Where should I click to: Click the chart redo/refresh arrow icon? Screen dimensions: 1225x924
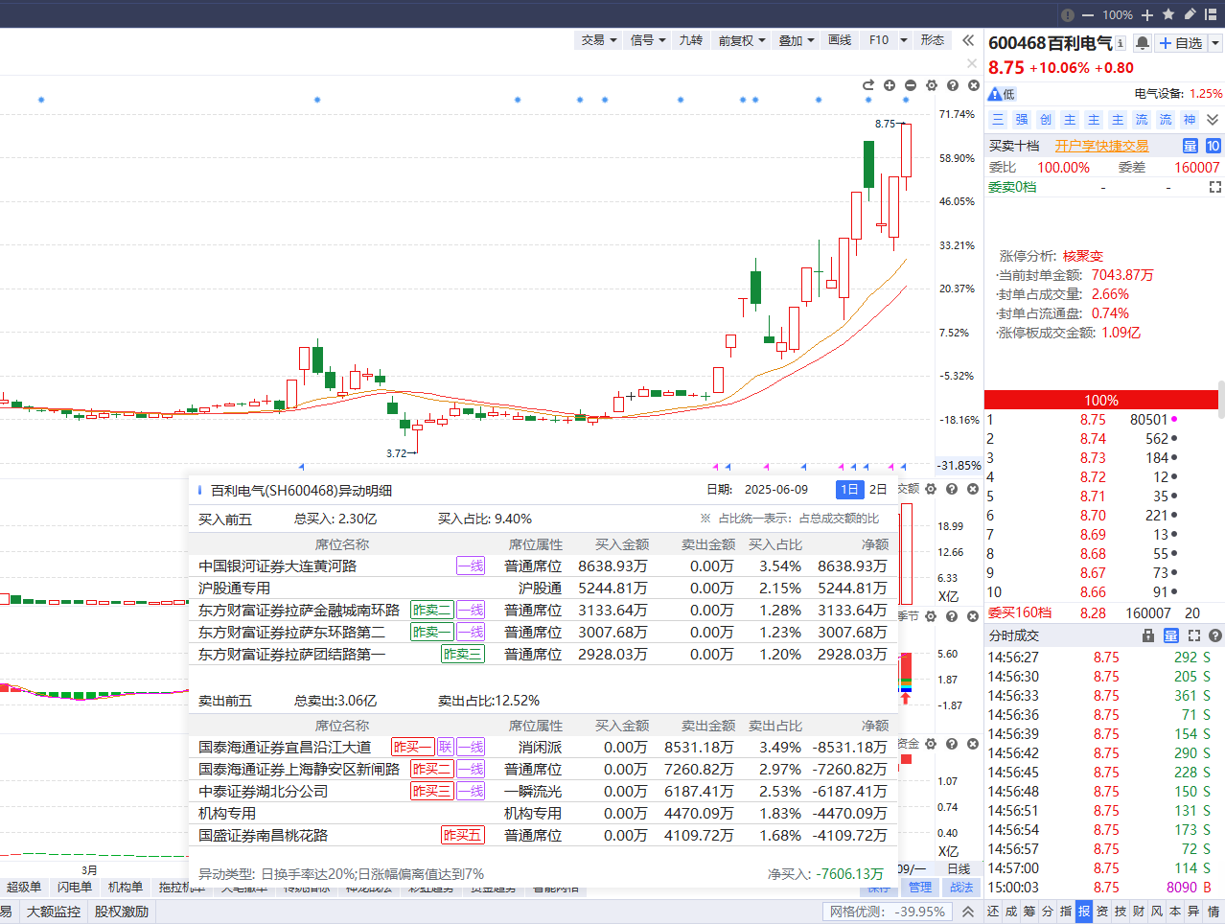(868, 85)
